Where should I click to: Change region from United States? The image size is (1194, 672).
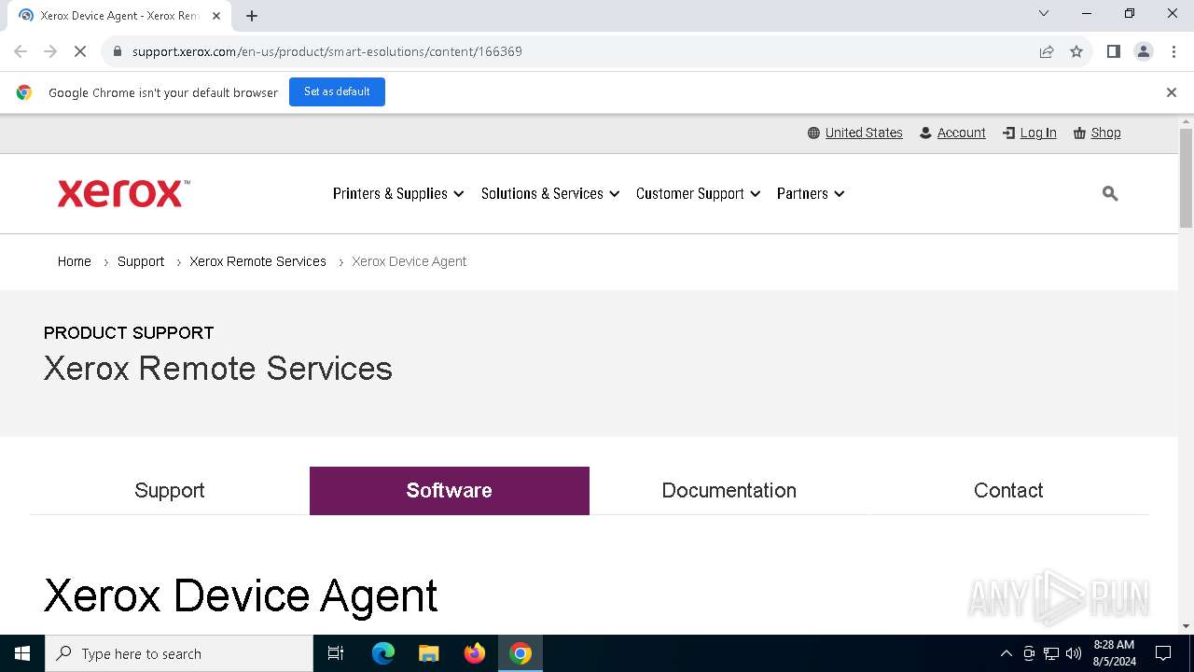[x=855, y=133]
